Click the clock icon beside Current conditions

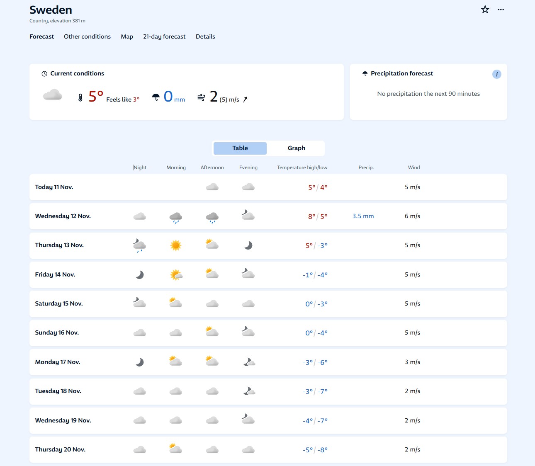pyautogui.click(x=44, y=74)
